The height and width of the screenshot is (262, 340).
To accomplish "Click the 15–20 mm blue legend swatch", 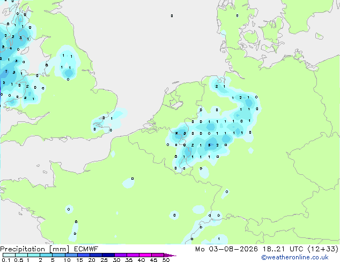I will 83,255.
